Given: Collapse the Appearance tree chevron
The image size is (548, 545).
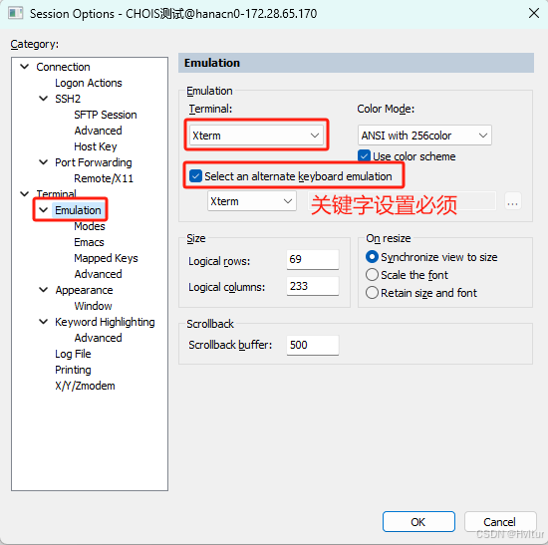Looking at the screenshot, I should coord(43,290).
